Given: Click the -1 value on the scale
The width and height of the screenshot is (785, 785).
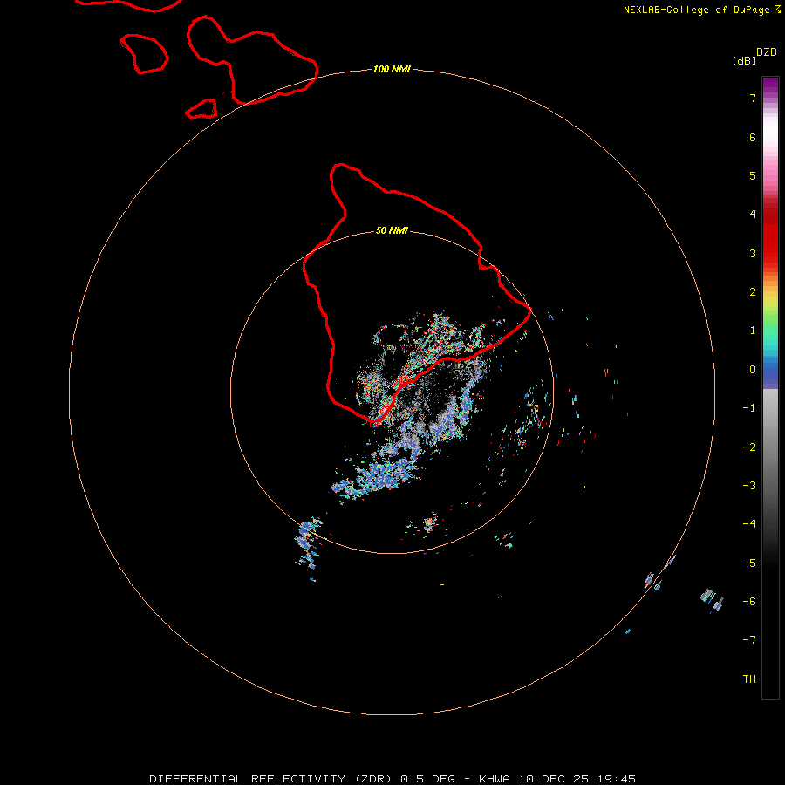Looking at the screenshot, I should [x=749, y=408].
